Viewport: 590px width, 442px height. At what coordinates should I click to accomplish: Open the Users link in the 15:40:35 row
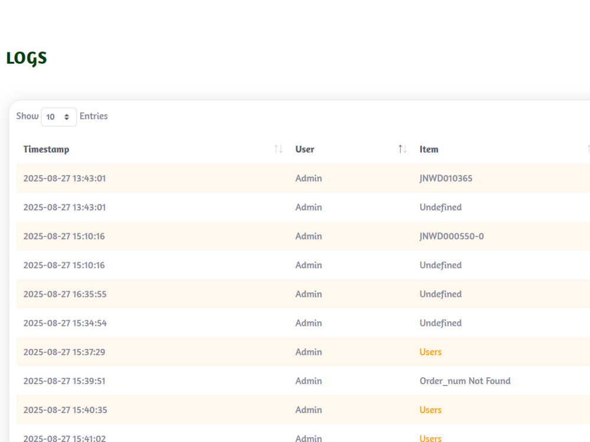click(x=431, y=410)
